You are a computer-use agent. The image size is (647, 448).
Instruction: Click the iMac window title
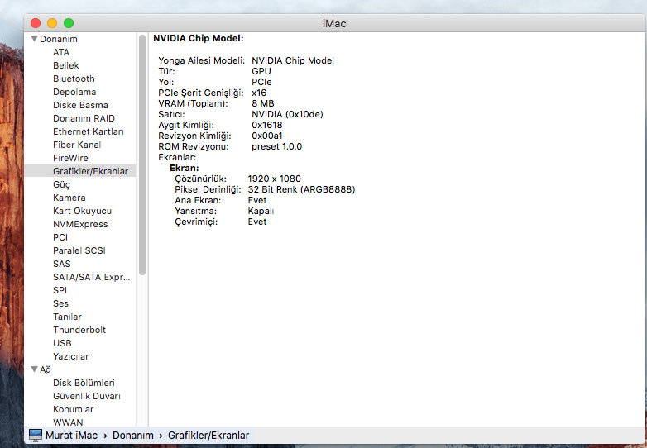334,23
